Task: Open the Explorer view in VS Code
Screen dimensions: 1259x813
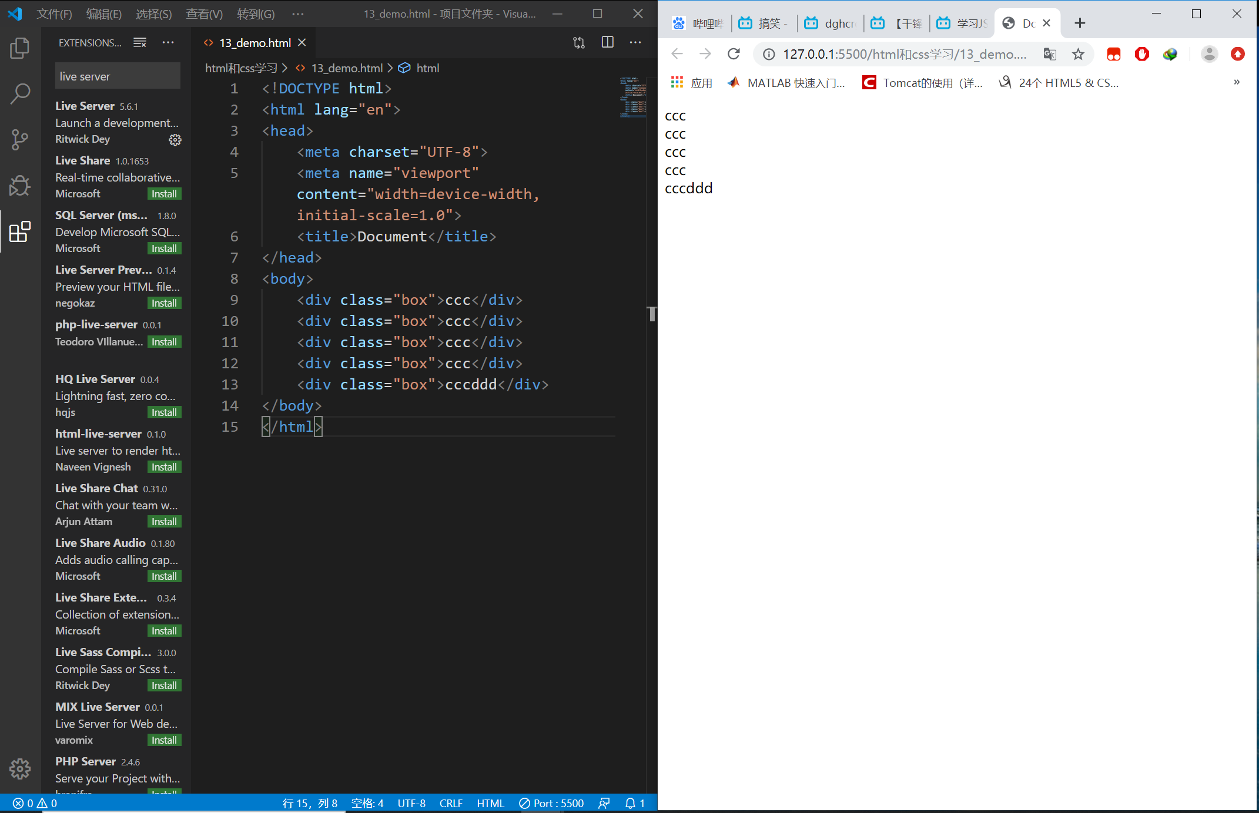Action: [x=20, y=48]
